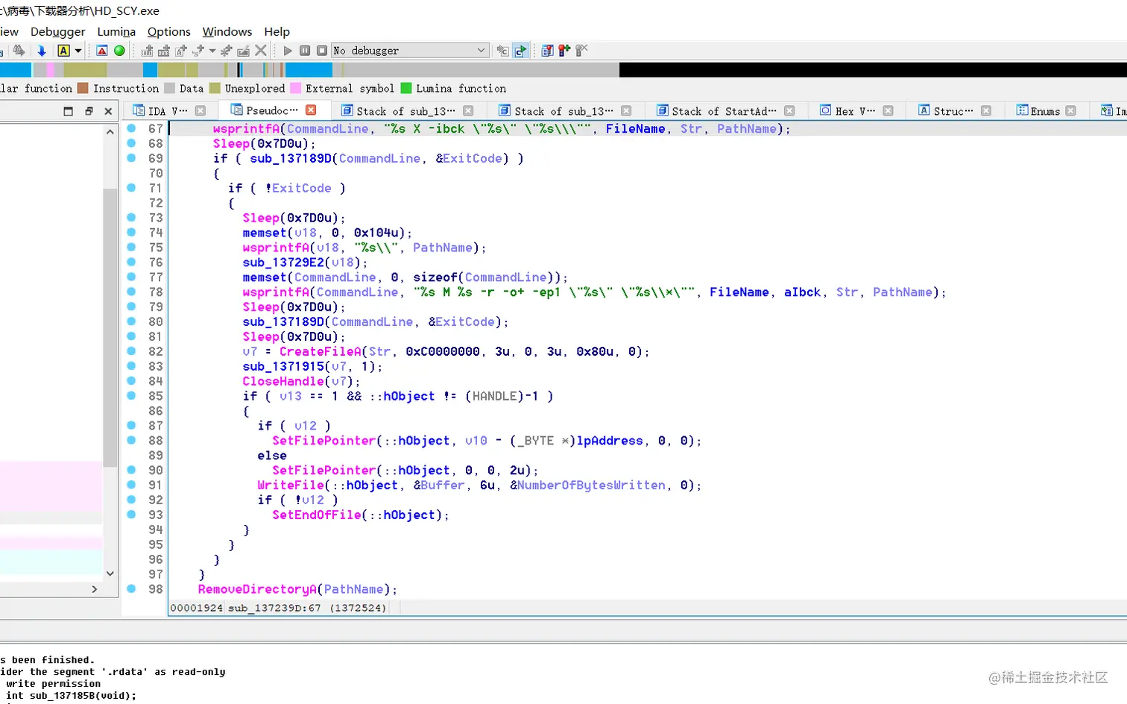Image resolution: width=1127 pixels, height=704 pixels.
Task: Click the Lumina function green swatch
Action: click(x=406, y=88)
